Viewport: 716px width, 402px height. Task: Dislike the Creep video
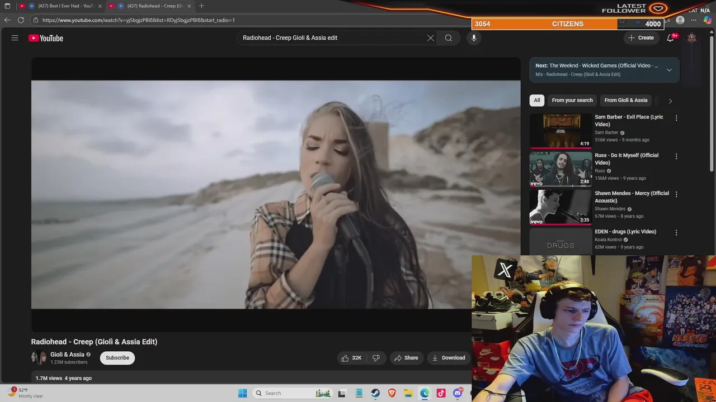[x=376, y=358]
